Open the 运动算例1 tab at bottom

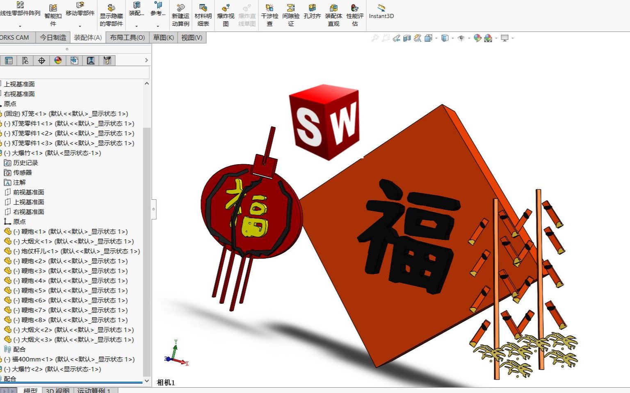tap(93, 390)
